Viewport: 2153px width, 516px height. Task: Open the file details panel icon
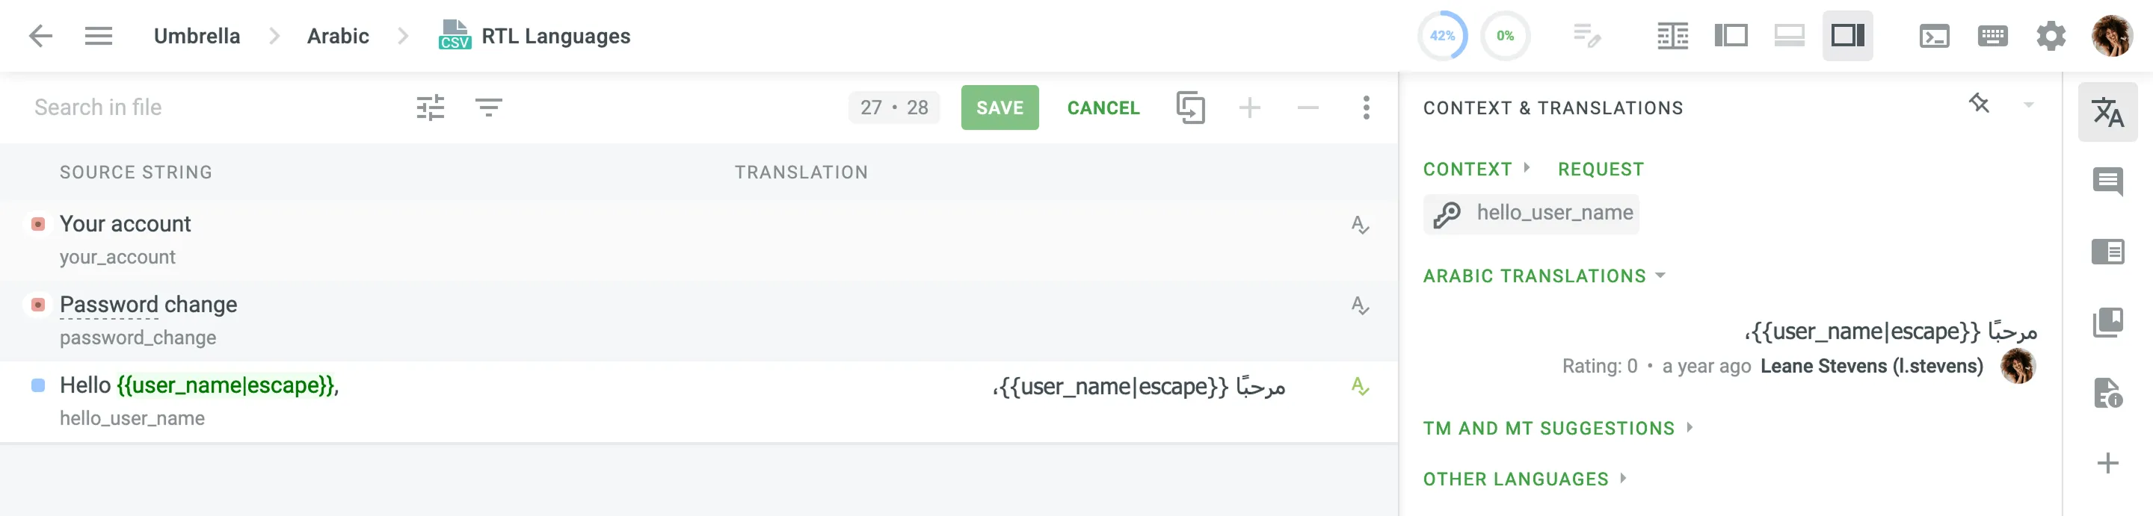(x=2110, y=393)
